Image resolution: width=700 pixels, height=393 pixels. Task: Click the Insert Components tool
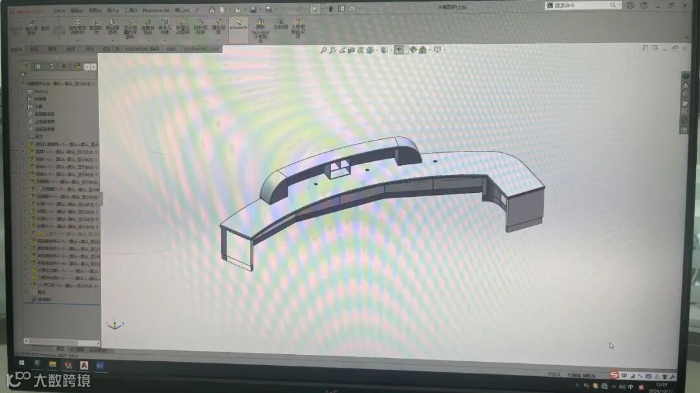point(31,27)
